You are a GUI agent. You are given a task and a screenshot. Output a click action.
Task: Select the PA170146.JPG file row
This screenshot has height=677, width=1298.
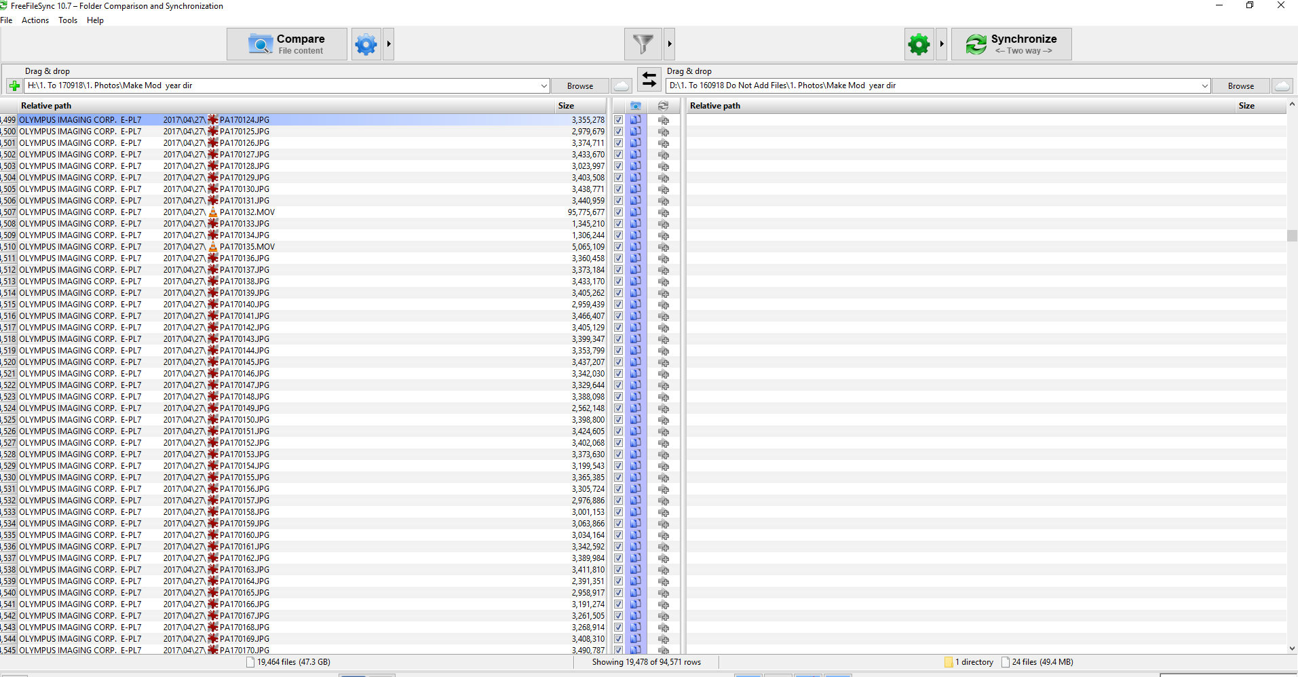point(303,374)
